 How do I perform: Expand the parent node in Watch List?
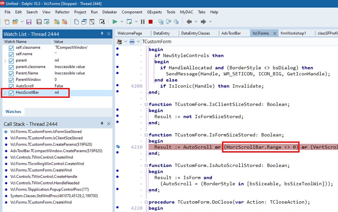tap(5, 60)
